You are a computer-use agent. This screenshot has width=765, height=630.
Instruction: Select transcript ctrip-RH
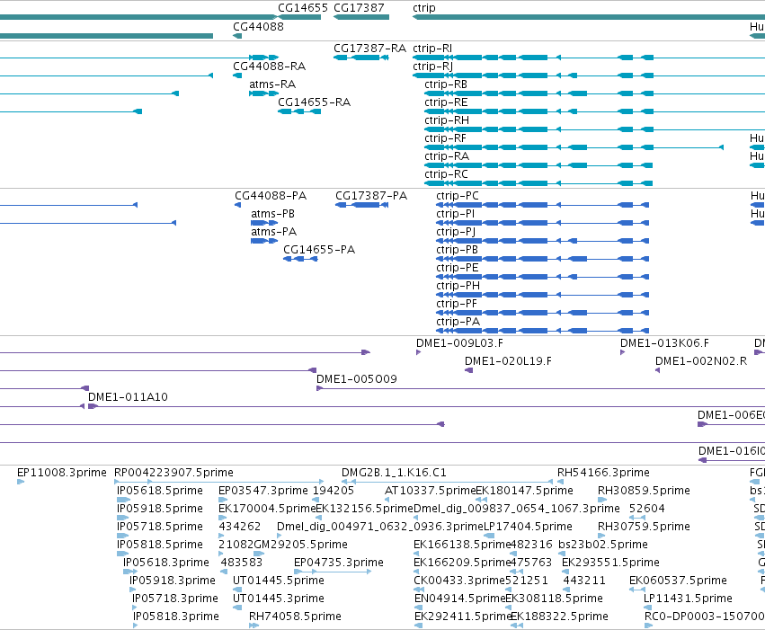[447, 120]
